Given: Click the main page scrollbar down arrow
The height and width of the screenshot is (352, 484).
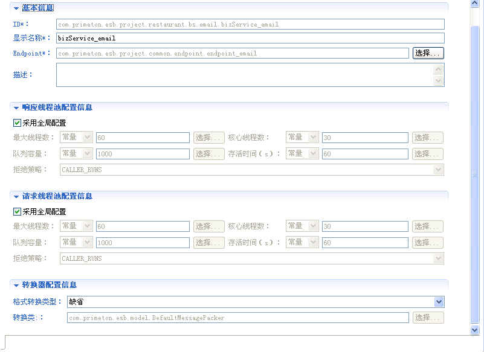Looking at the screenshot, I should click(475, 330).
